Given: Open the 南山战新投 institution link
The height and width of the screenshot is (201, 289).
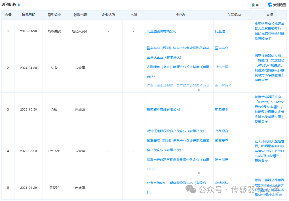Looking at the screenshot, I should [x=223, y=86].
